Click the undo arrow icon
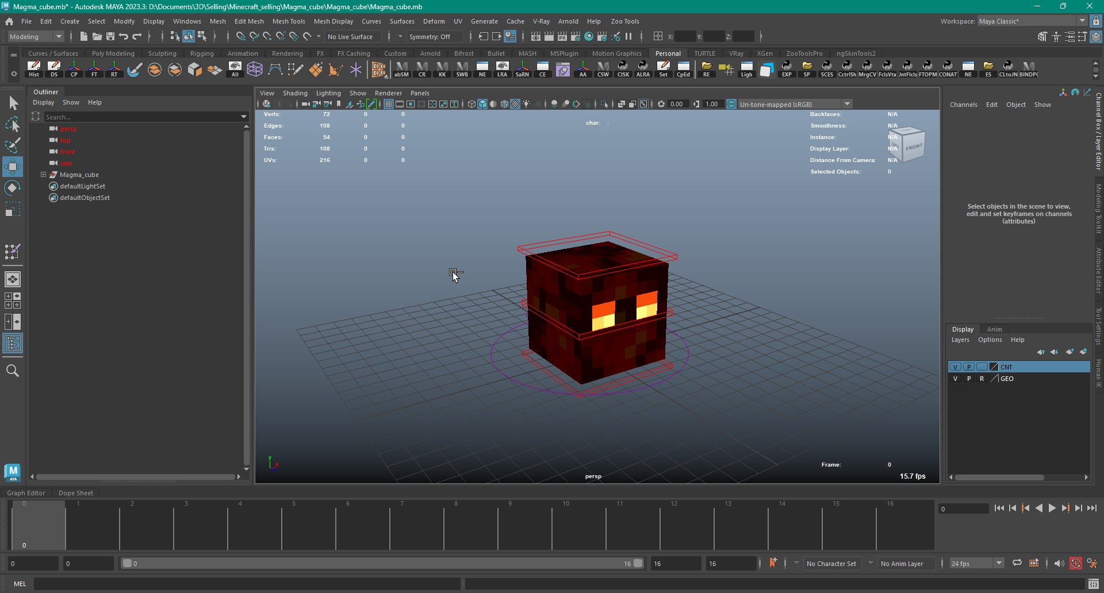The width and height of the screenshot is (1104, 593). tap(124, 36)
